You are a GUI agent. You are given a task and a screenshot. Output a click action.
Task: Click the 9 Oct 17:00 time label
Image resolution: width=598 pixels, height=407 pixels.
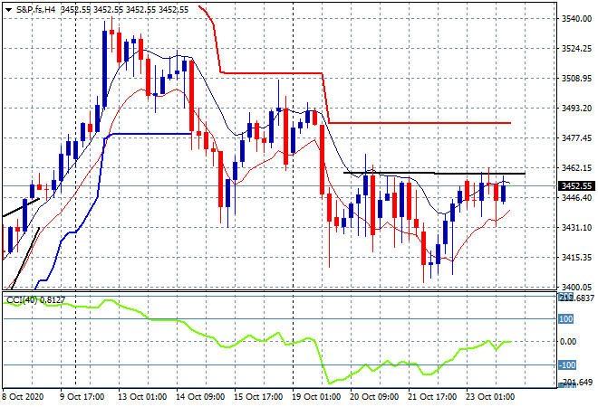coord(82,397)
